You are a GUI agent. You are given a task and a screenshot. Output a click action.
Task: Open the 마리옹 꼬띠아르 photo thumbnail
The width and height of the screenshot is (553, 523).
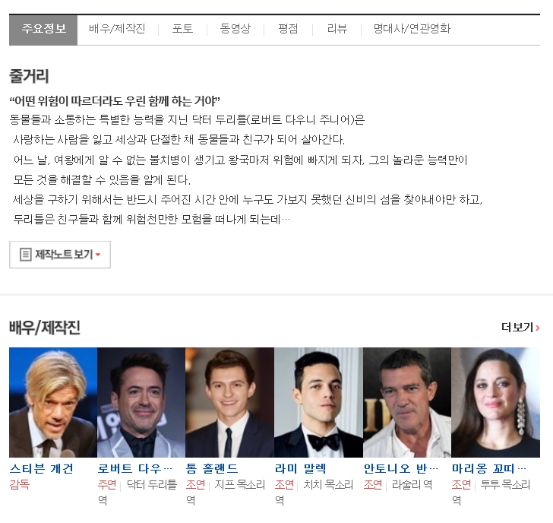coord(495,402)
